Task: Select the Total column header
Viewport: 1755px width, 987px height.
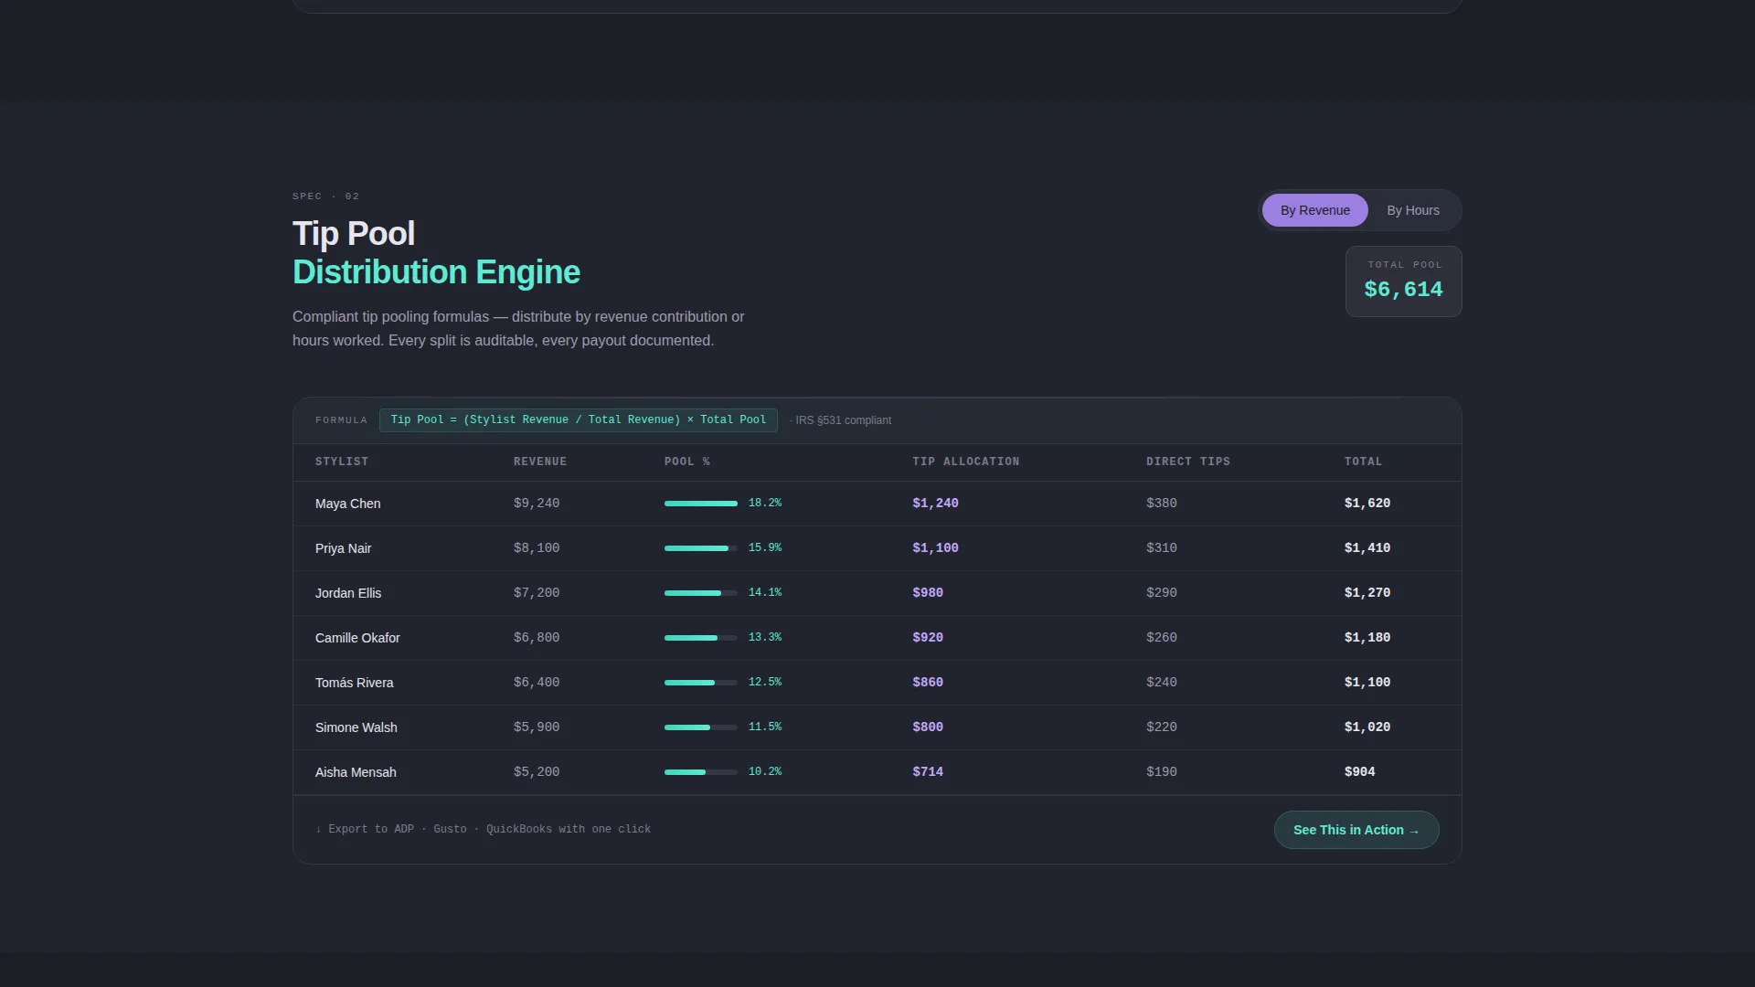Action: (x=1363, y=462)
